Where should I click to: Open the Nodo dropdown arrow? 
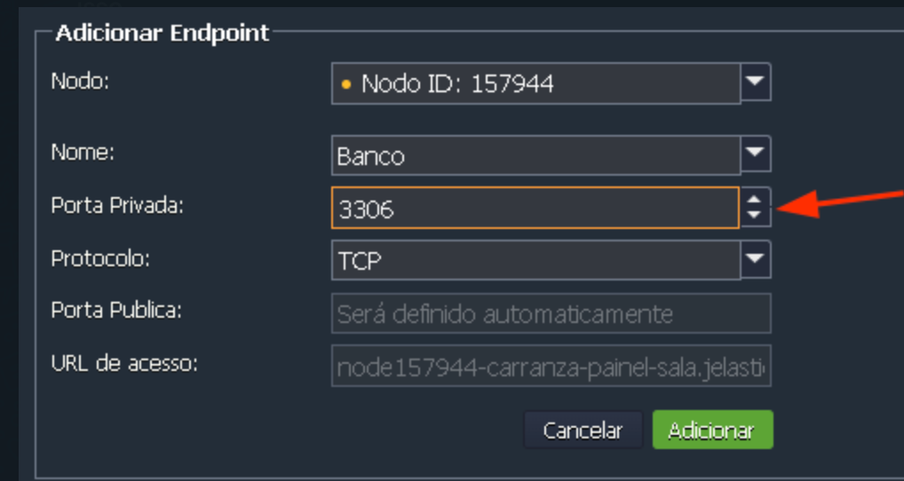755,83
